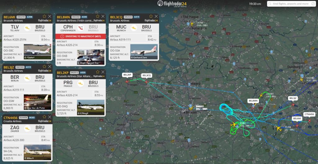Open BEL3JZ flight card callsign header
The height and width of the screenshot is (164, 318).
[x=9, y=67]
